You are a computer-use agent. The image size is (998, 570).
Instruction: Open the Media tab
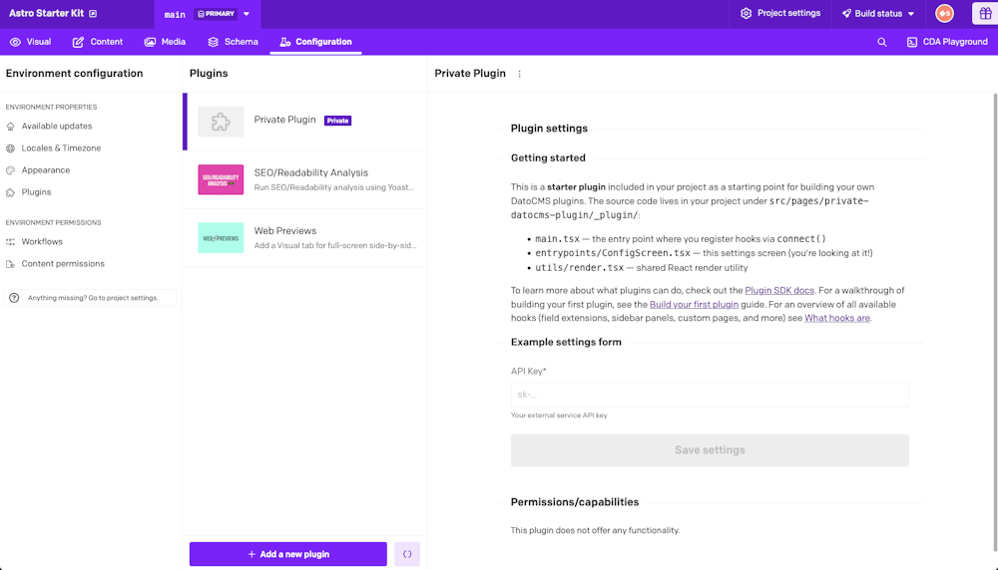click(165, 42)
